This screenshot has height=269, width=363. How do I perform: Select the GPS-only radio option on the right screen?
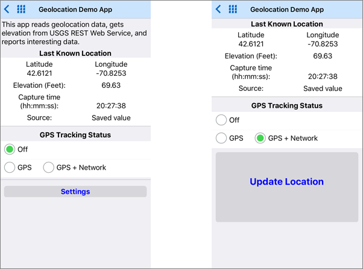click(221, 138)
